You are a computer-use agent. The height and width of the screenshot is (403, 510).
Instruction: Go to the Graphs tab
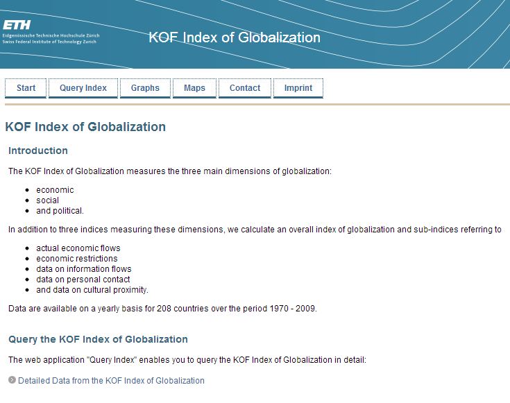click(145, 88)
